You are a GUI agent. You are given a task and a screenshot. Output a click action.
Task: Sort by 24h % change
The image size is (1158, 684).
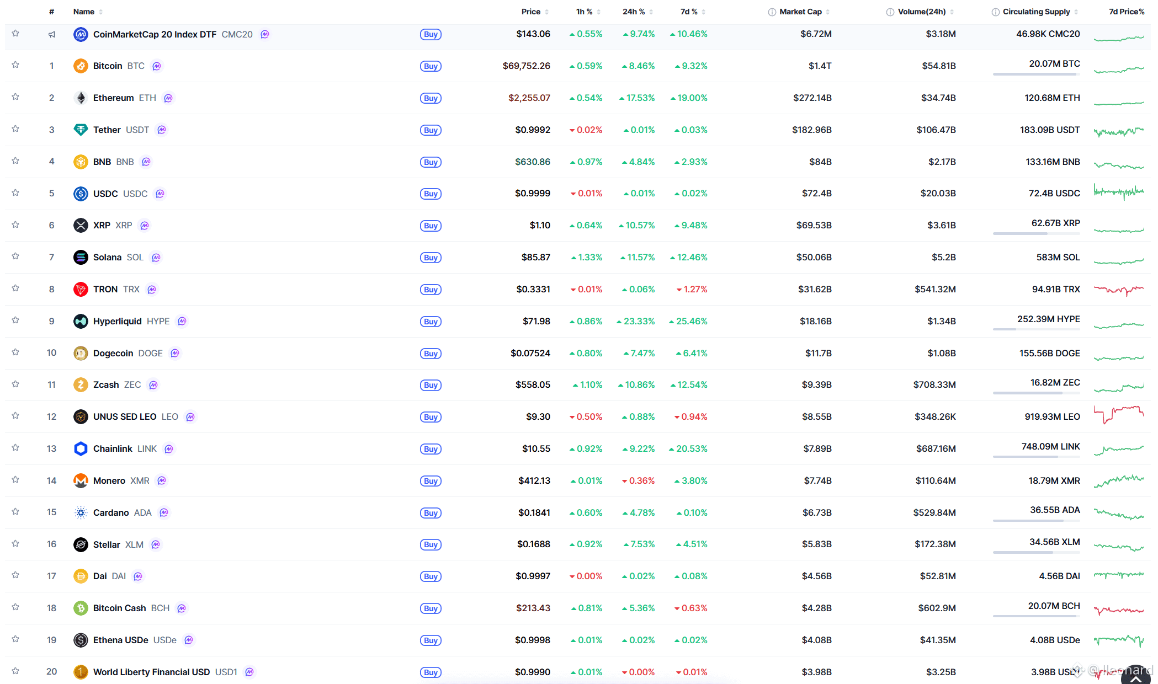pos(638,12)
